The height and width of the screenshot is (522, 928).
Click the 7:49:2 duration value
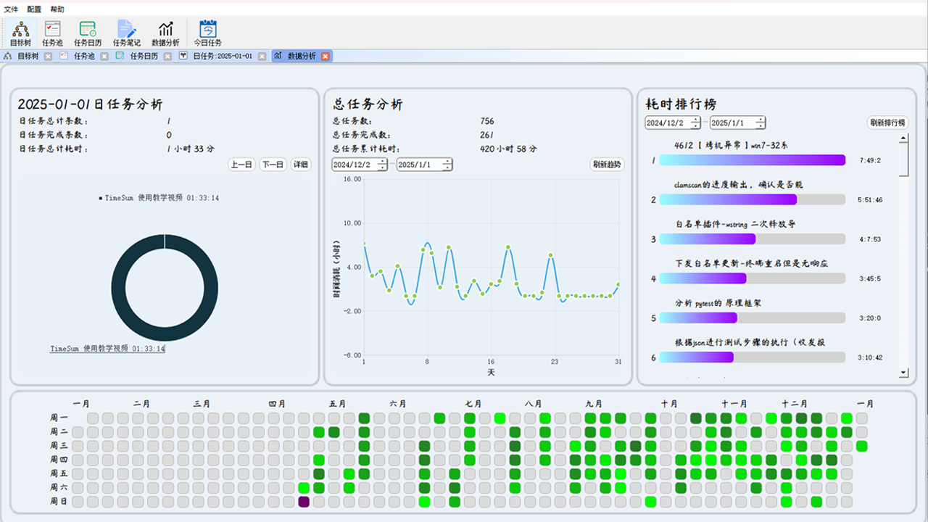coord(869,160)
